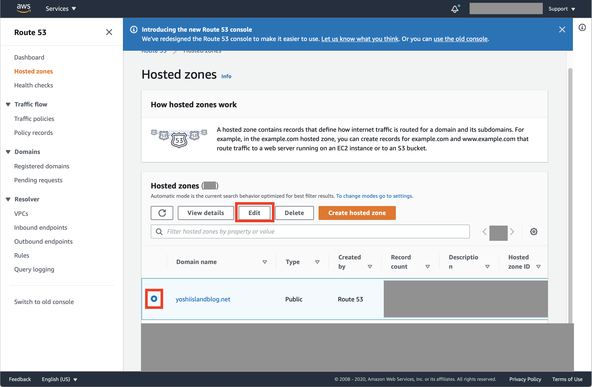Sort by Hosted zone ID column
The width and height of the screenshot is (592, 387).
pyautogui.click(x=539, y=267)
